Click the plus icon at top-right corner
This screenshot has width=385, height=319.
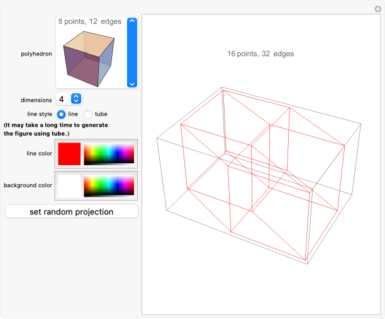click(377, 9)
